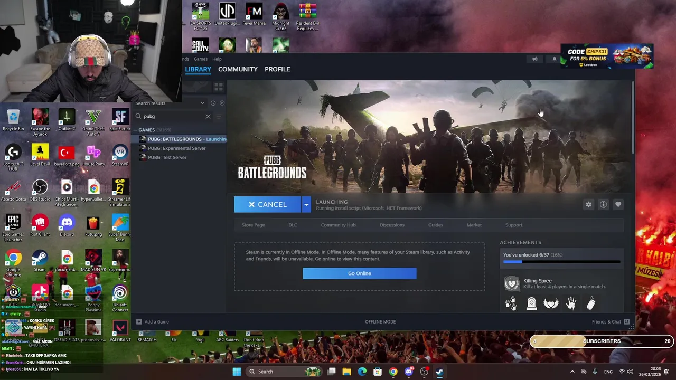Open Epic Games Launcher desktop icon
Screen dimensions: 676x380
pyautogui.click(x=13, y=227)
